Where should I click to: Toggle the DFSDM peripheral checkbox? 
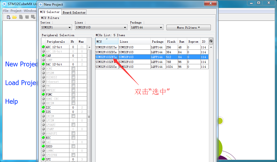coord(73,73)
